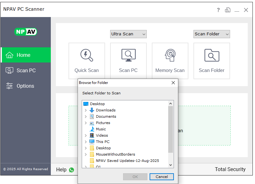Click the Scan Folder icon tile
The height and width of the screenshot is (184, 255).
tap(211, 60)
